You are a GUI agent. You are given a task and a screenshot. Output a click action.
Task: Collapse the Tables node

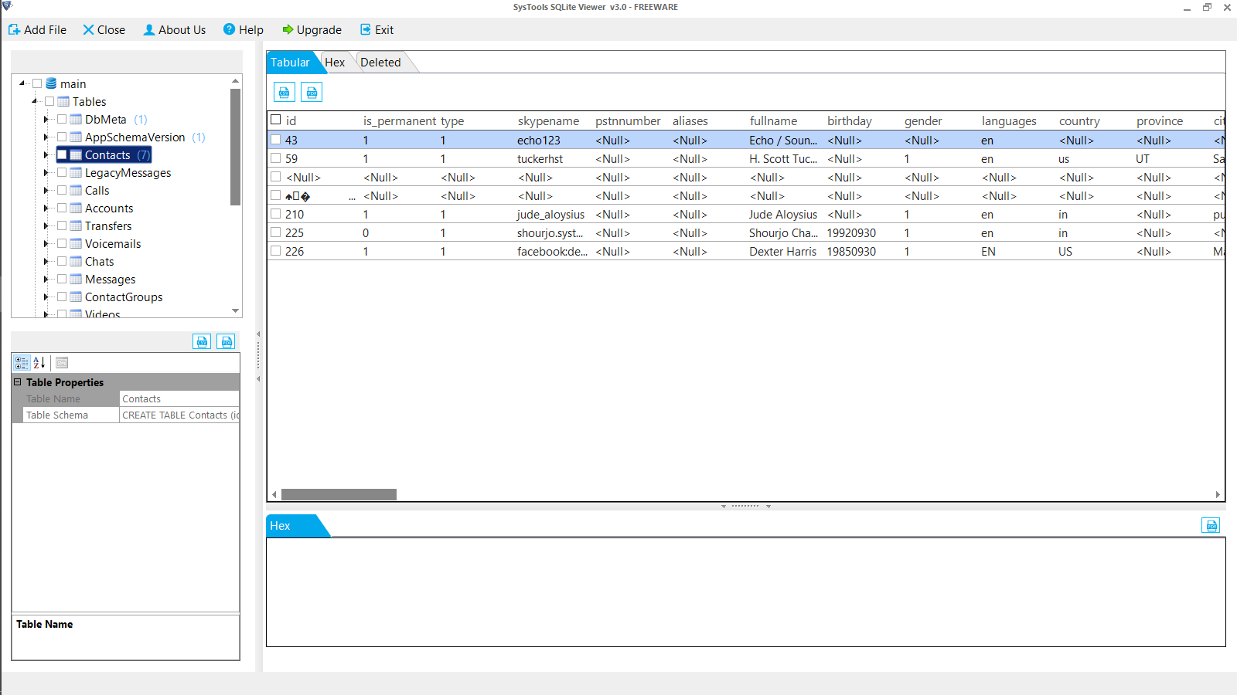pos(35,101)
